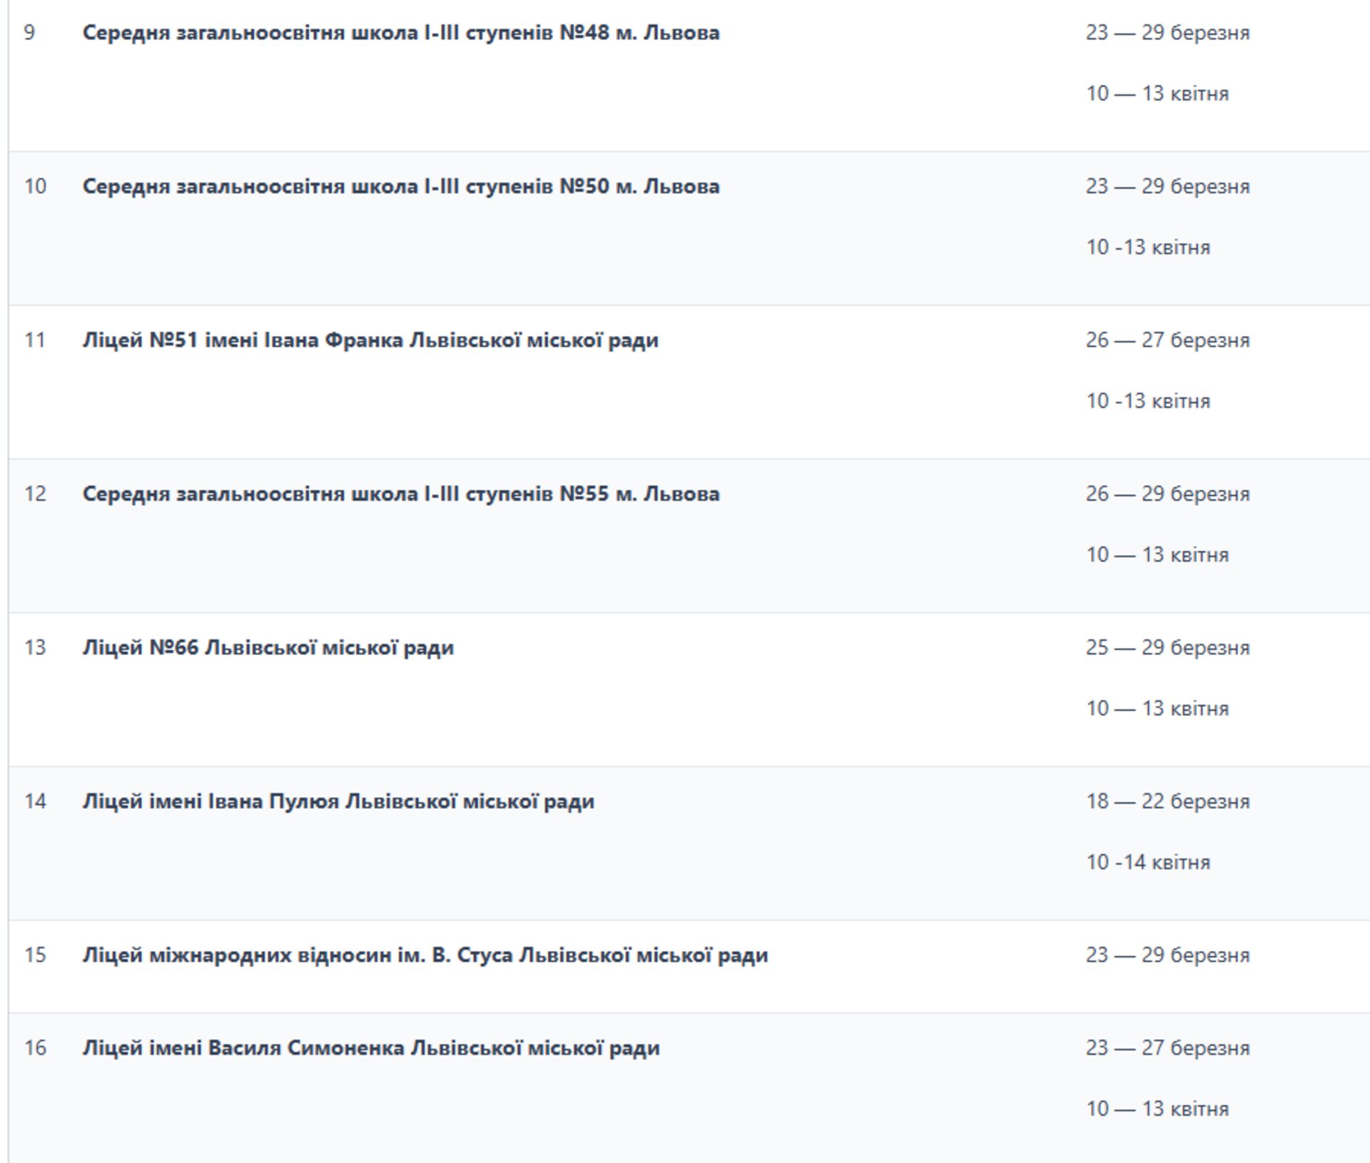This screenshot has width=1370, height=1163.
Task: Open the Ліцей імені Івана Пулюя entry
Action: tap(338, 801)
